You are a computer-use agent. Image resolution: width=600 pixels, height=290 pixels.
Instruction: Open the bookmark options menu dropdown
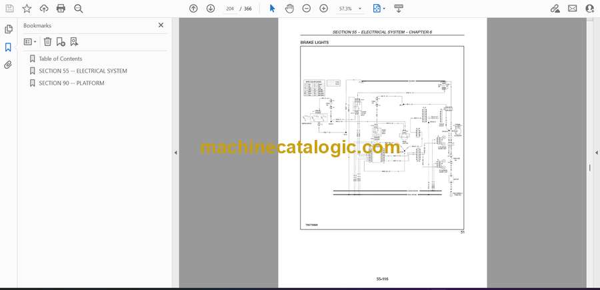(30, 42)
